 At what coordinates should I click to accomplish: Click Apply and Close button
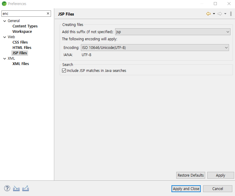(186, 189)
